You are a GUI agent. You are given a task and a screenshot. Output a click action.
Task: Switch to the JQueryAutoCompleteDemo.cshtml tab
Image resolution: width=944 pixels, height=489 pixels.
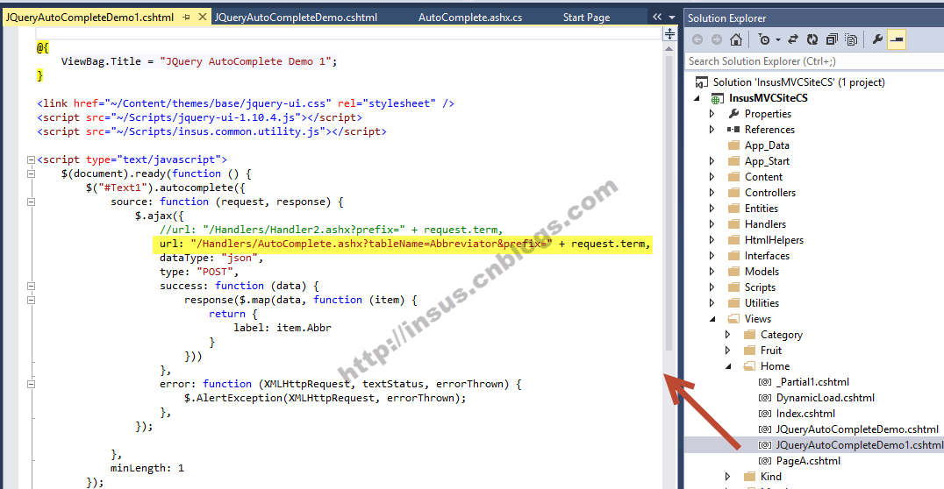coord(297,18)
